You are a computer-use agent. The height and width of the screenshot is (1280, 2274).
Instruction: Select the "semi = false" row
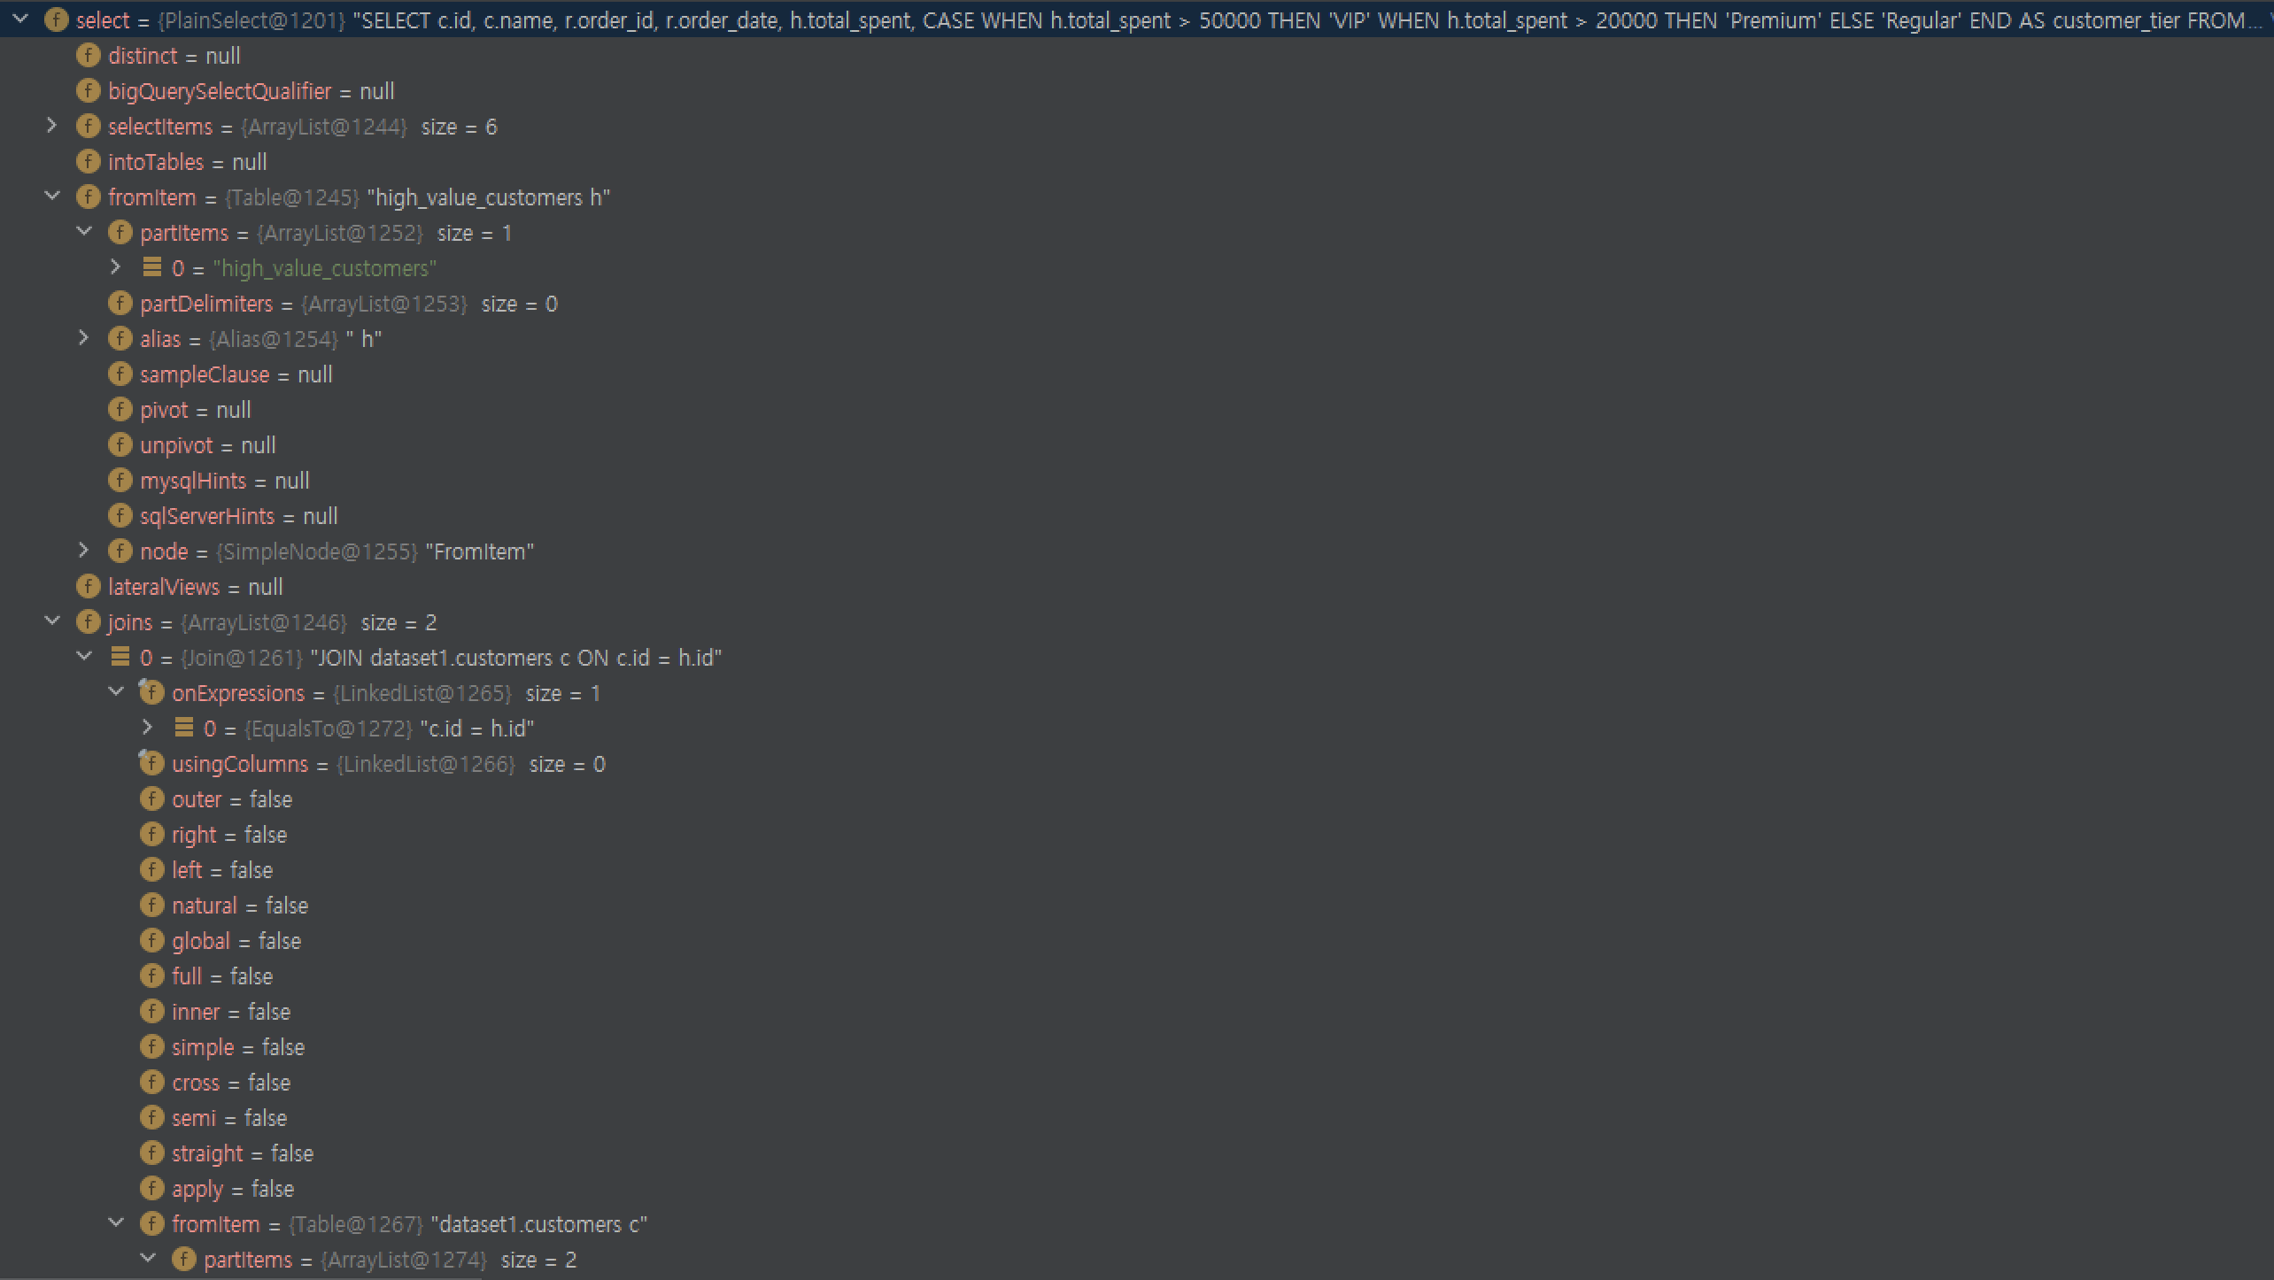[x=1137, y=1118]
